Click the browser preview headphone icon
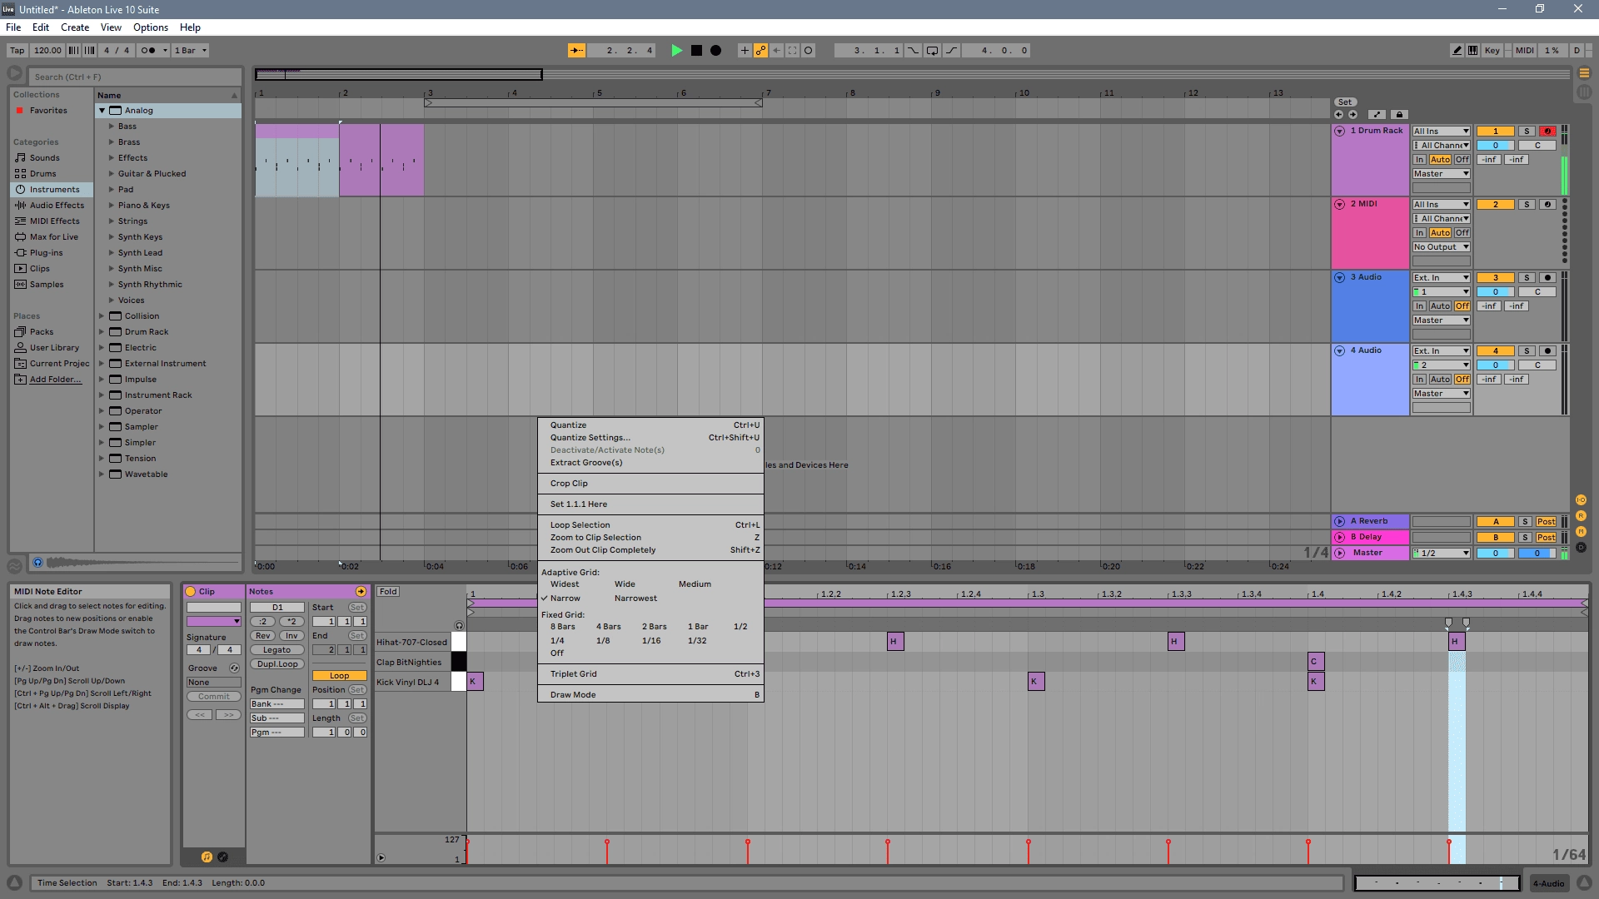Image resolution: width=1599 pixels, height=899 pixels. (37, 563)
